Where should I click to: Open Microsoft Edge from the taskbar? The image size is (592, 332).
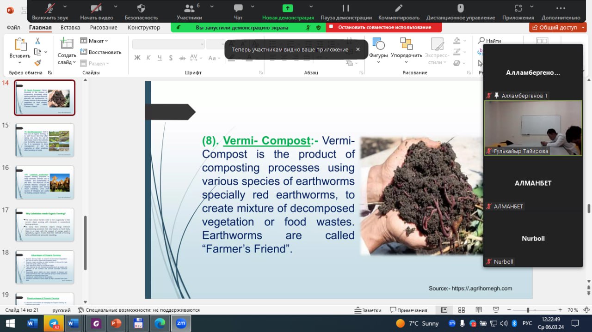[160, 324]
